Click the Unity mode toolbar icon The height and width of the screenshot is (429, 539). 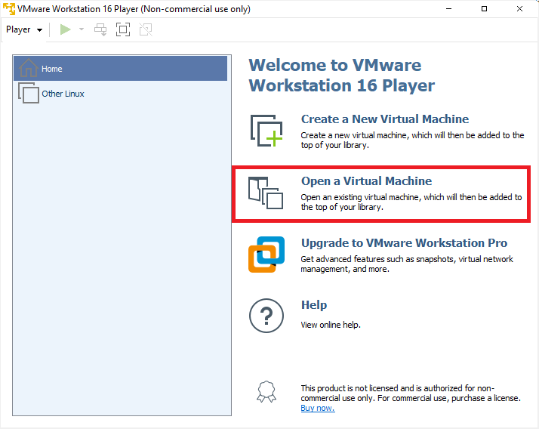(x=145, y=29)
